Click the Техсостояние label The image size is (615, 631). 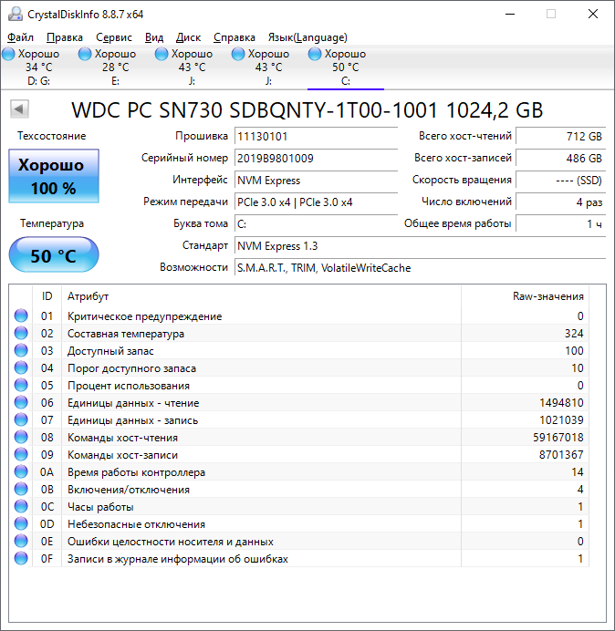(x=51, y=136)
